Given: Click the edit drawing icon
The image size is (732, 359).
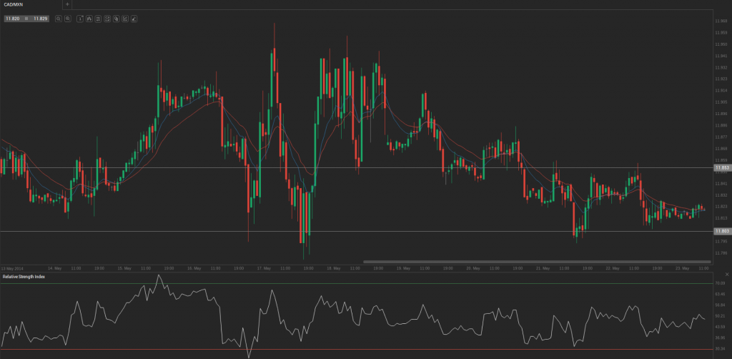Looking at the screenshot, I should coord(125,19).
